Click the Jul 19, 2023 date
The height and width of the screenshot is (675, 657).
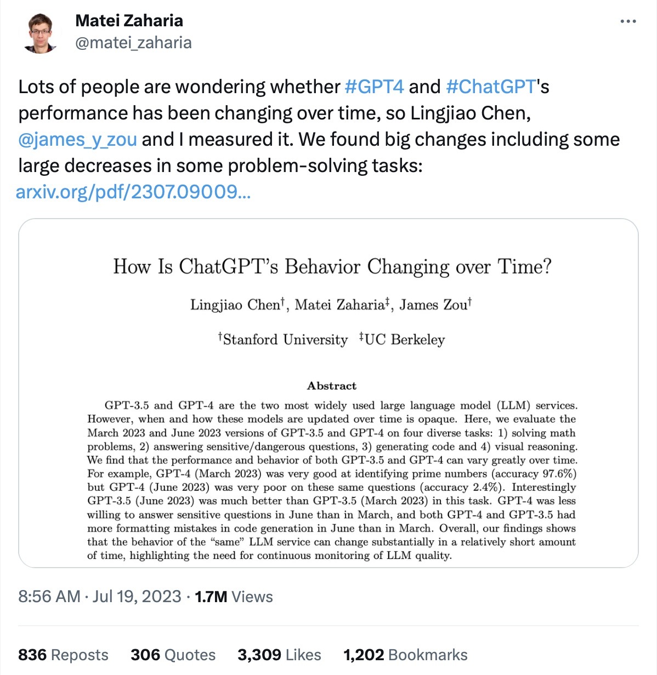point(137,596)
